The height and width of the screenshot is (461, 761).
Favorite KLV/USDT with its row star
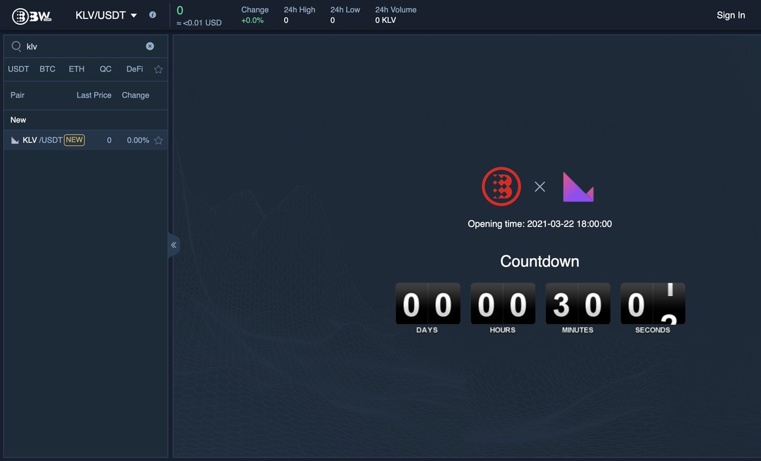(x=159, y=140)
